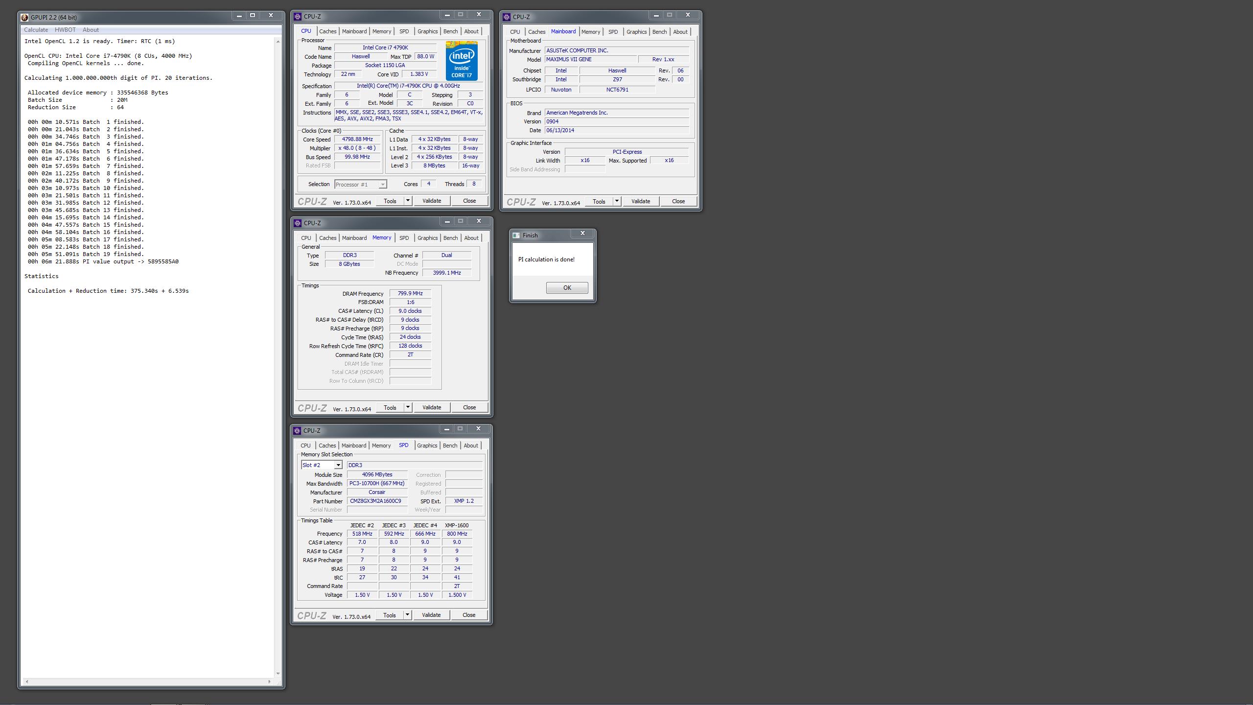Open the About menu in GPUPI
The image size is (1253, 705).
click(91, 30)
